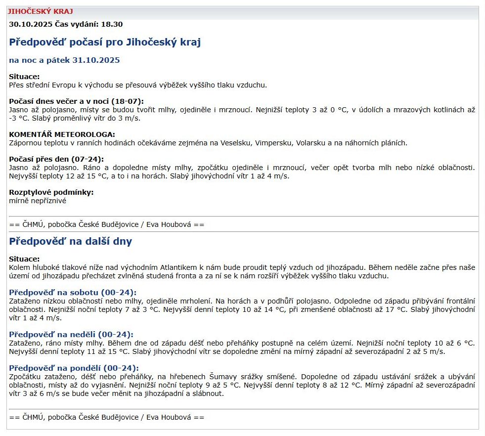Click the comment mentioning Veselsku, Vimpersku, Volarsku
The image size is (485, 436).
[208, 143]
